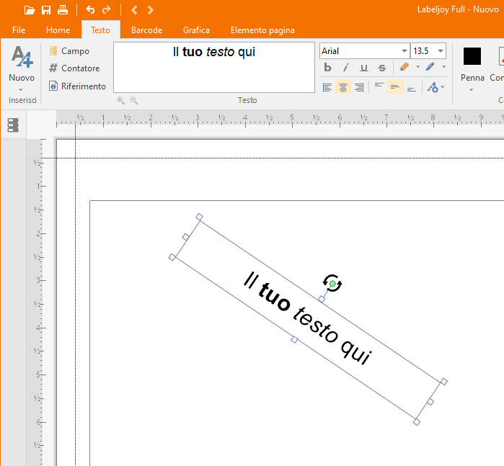Open the left sidebar panel icon
504x466 pixels.
coord(13,125)
